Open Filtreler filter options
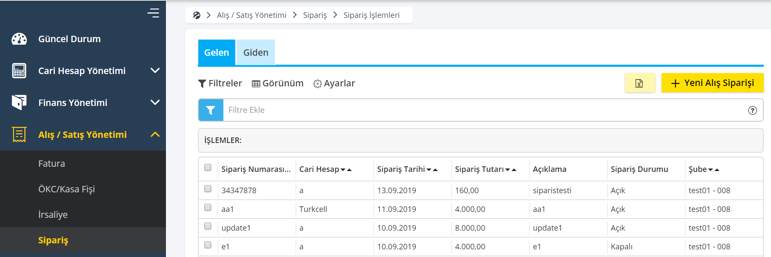The height and width of the screenshot is (257, 771). pyautogui.click(x=220, y=83)
